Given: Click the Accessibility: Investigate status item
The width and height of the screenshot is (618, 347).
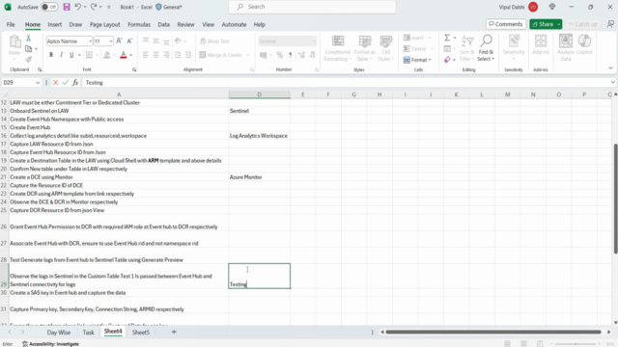Looking at the screenshot, I should coord(50,344).
